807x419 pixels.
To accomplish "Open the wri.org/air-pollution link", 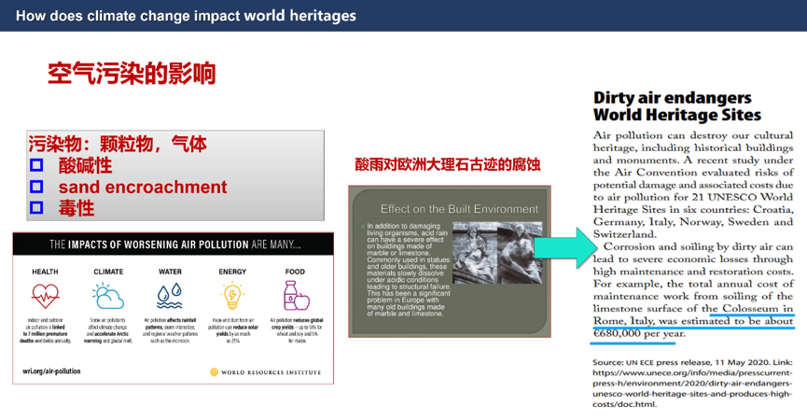I will [x=51, y=371].
